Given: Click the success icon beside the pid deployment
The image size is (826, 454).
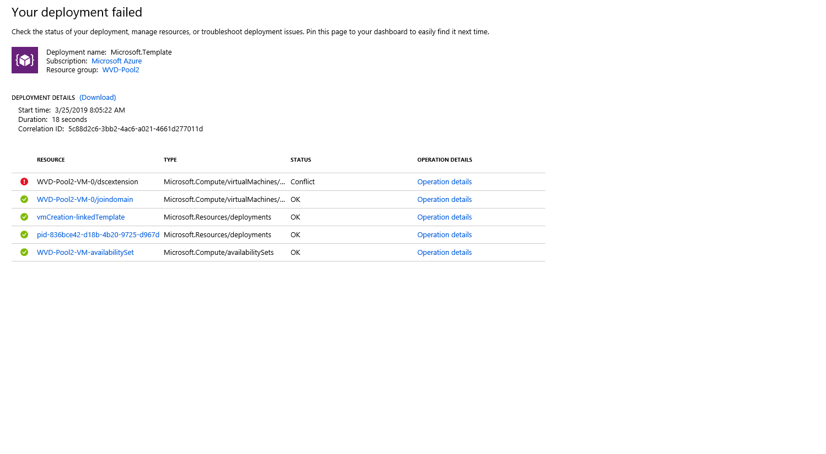Looking at the screenshot, I should coord(24,234).
